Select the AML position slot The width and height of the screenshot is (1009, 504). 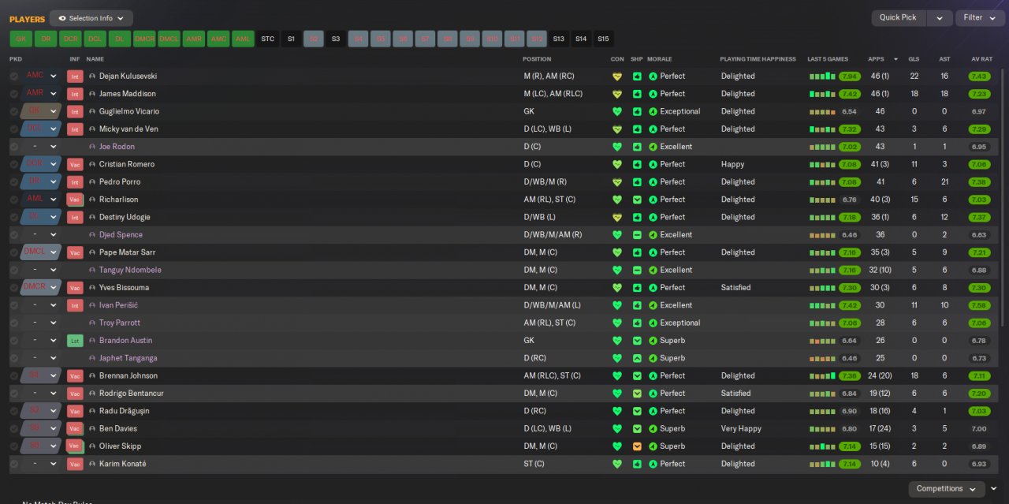pos(244,39)
